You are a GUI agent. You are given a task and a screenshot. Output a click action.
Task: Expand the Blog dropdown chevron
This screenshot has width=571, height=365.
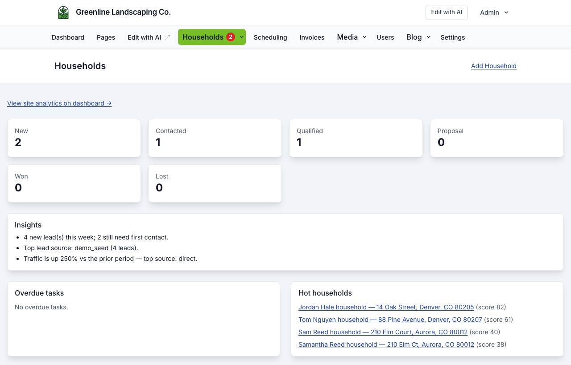[429, 37]
